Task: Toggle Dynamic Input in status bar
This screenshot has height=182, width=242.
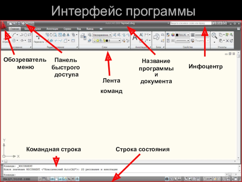Action: [x=69, y=179]
